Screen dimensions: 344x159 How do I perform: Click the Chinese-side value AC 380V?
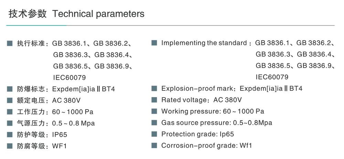click(x=66, y=101)
